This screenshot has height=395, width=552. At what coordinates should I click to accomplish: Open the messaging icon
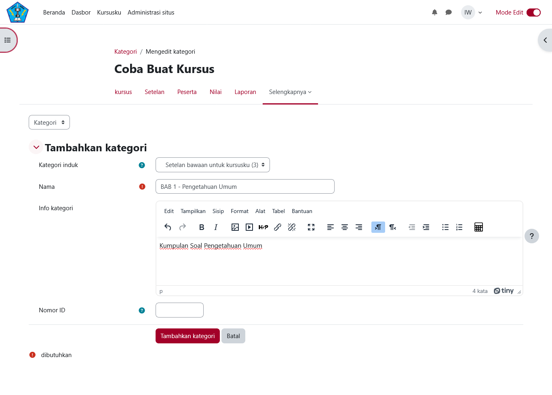[x=449, y=12]
